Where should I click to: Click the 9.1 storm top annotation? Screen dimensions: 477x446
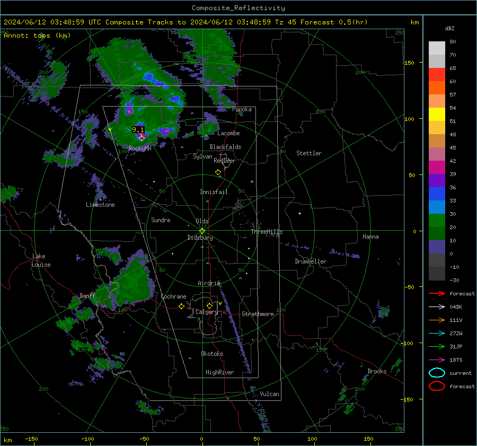(138, 130)
